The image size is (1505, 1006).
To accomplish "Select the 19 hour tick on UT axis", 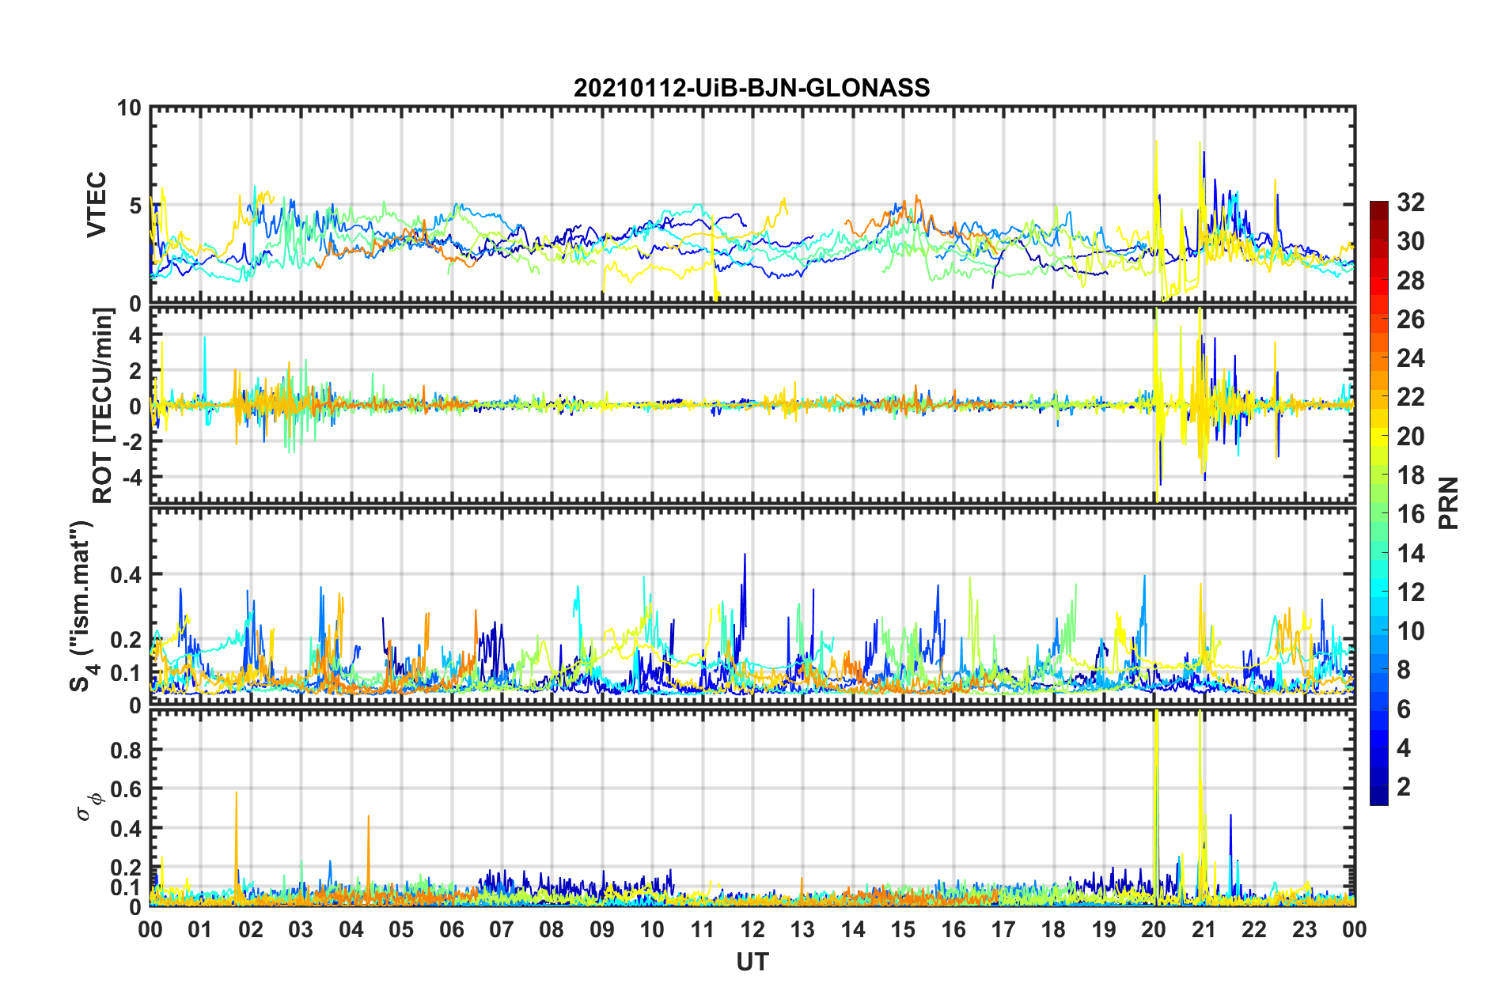I will pyautogui.click(x=1104, y=929).
